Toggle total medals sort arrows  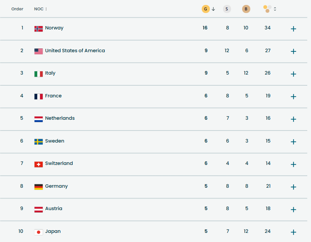[275, 9]
